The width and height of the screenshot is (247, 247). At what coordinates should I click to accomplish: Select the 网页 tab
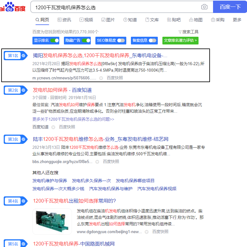pos(42,20)
